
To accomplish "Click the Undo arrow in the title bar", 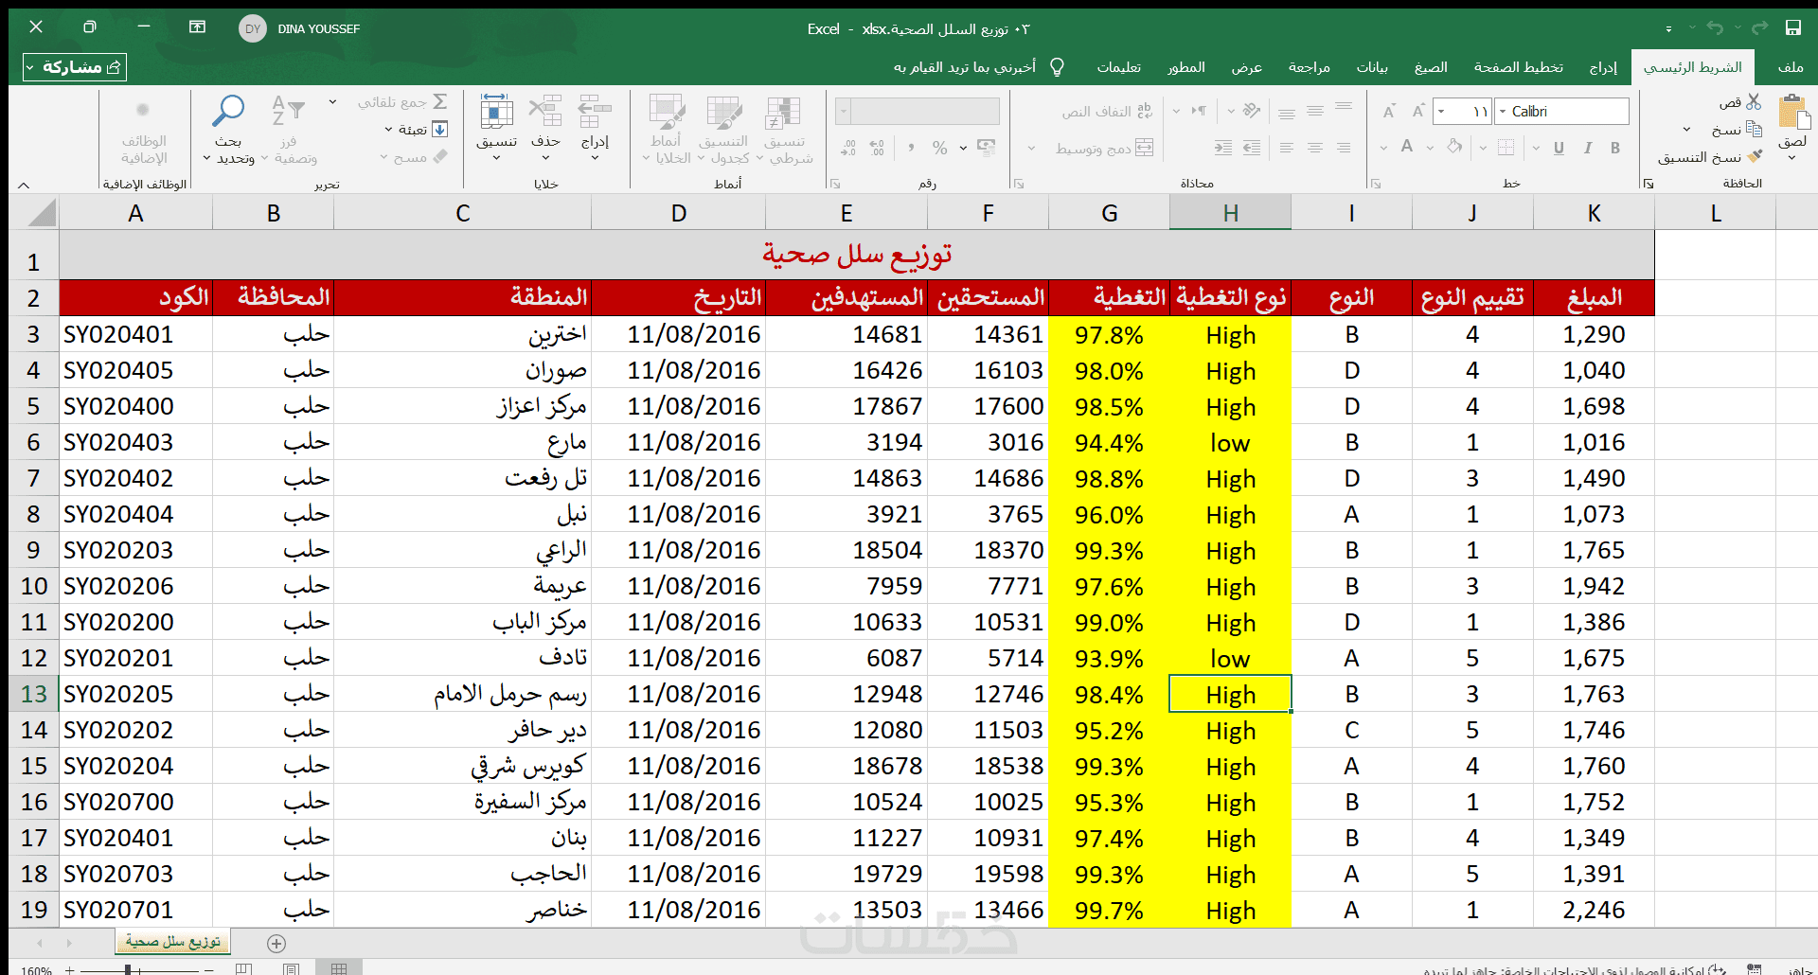I will [x=1715, y=27].
